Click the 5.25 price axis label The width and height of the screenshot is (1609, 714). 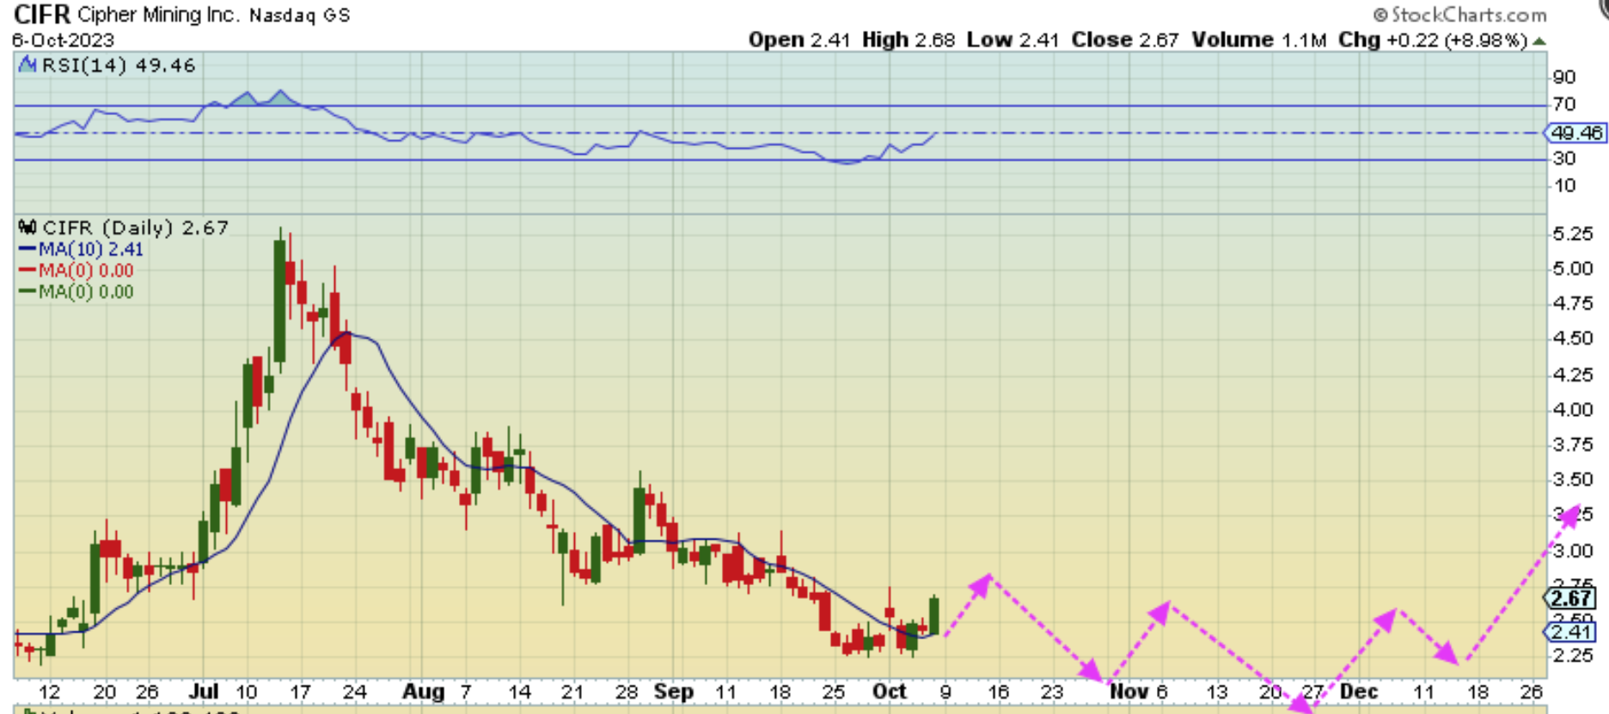point(1573,234)
